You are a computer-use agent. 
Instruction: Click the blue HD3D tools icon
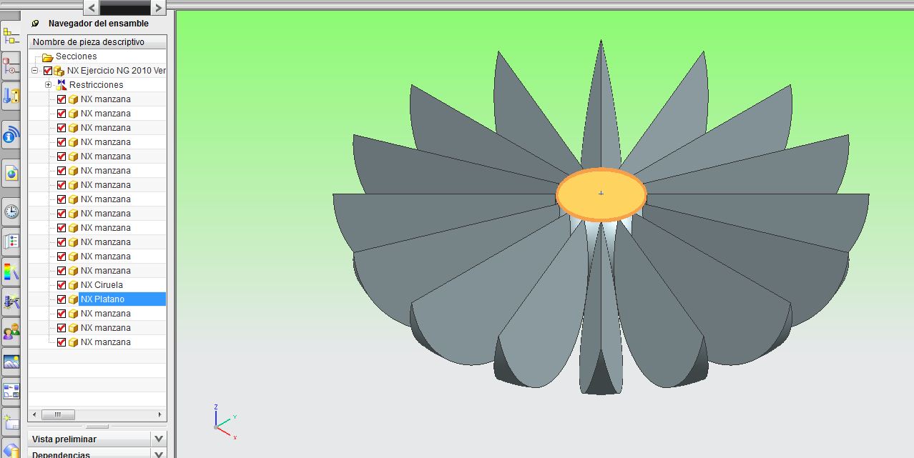pyautogui.click(x=11, y=134)
